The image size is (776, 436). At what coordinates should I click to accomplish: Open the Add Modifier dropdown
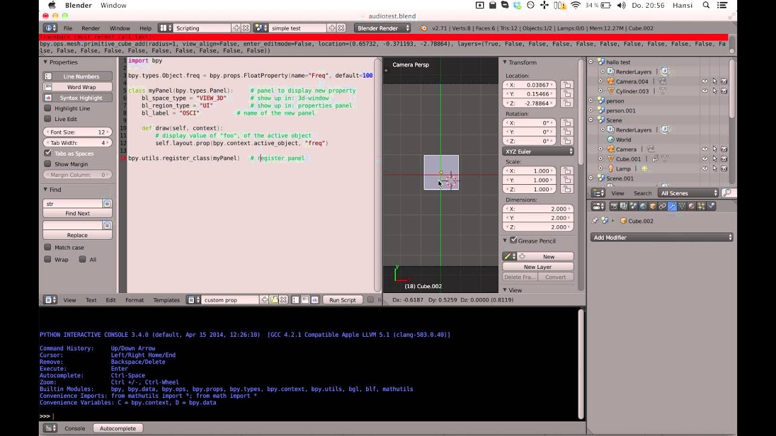click(661, 237)
